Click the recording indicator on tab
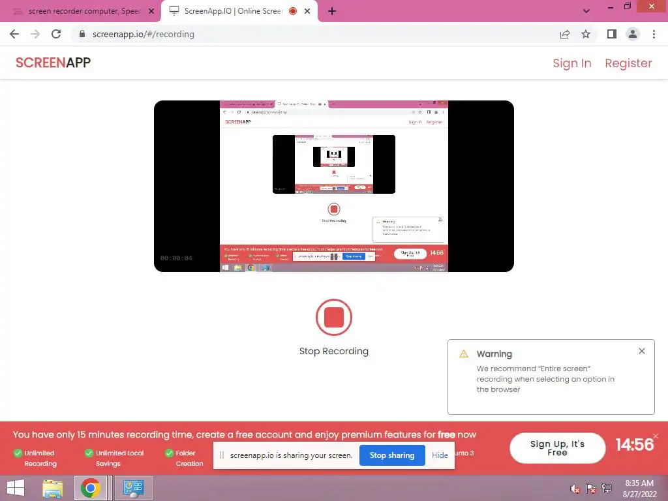Viewport: 668px width, 501px height. 293,11
